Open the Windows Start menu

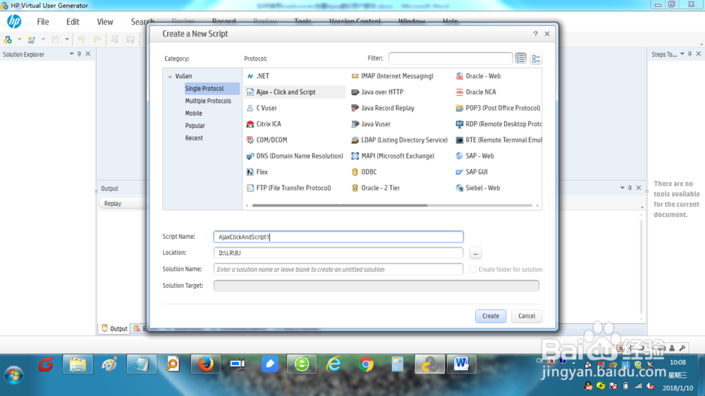[x=14, y=374]
